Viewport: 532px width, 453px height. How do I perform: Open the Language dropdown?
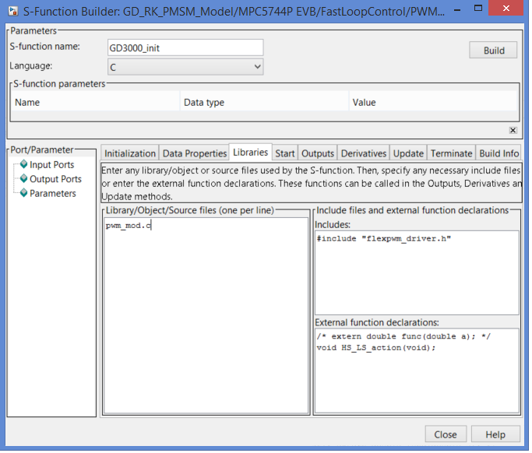185,67
